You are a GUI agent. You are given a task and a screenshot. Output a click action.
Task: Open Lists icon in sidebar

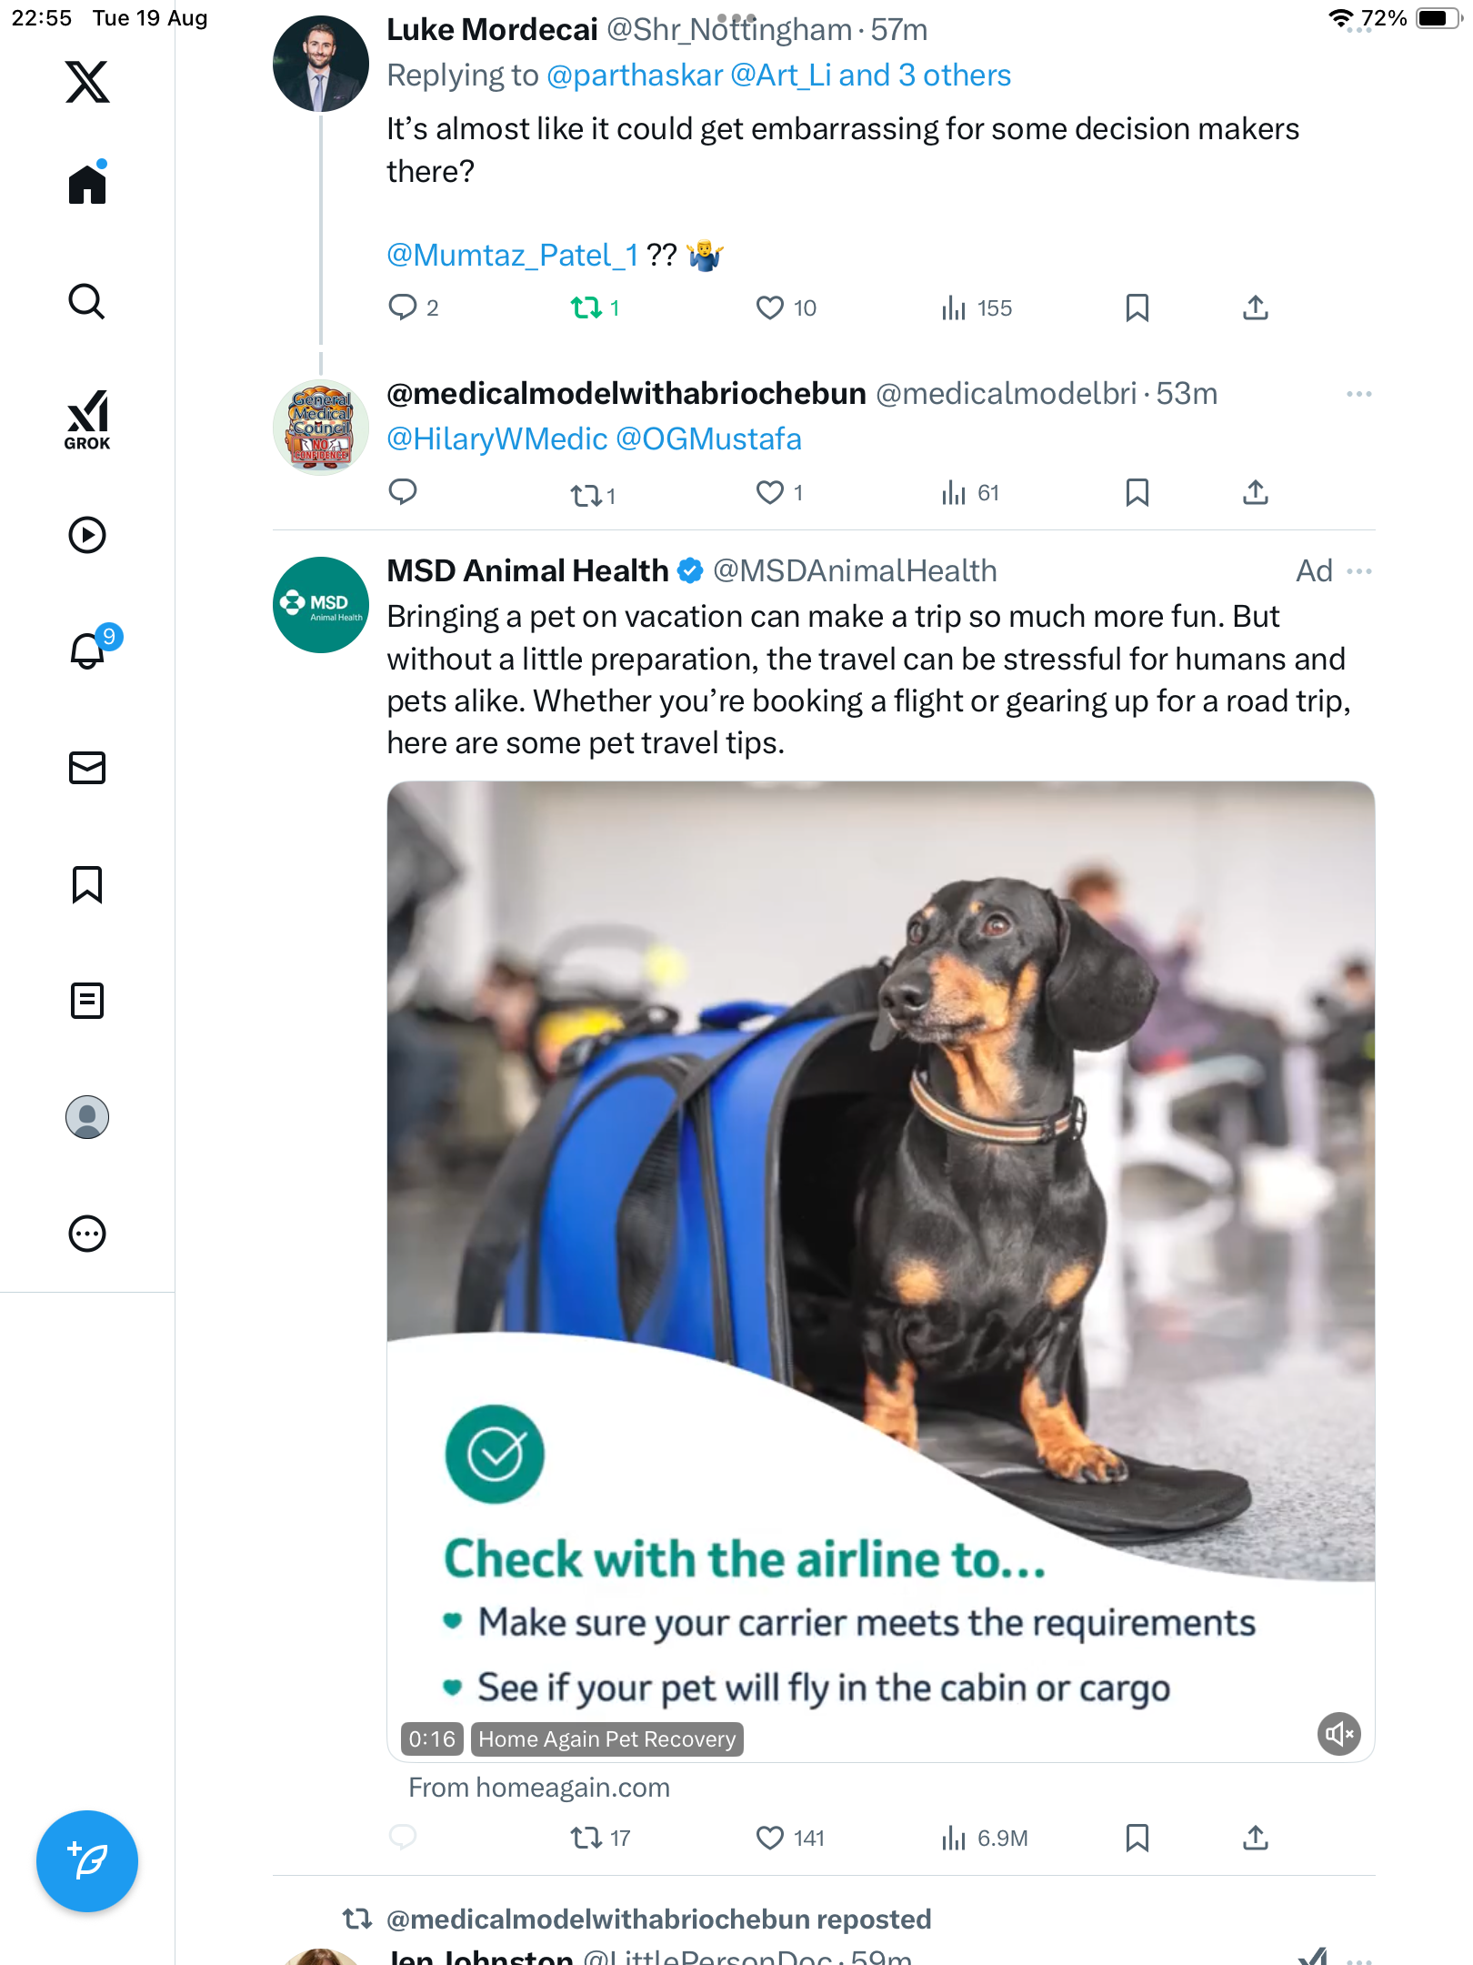coord(87,1001)
